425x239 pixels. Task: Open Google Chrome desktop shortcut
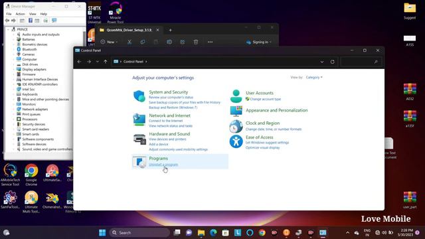tap(31, 175)
